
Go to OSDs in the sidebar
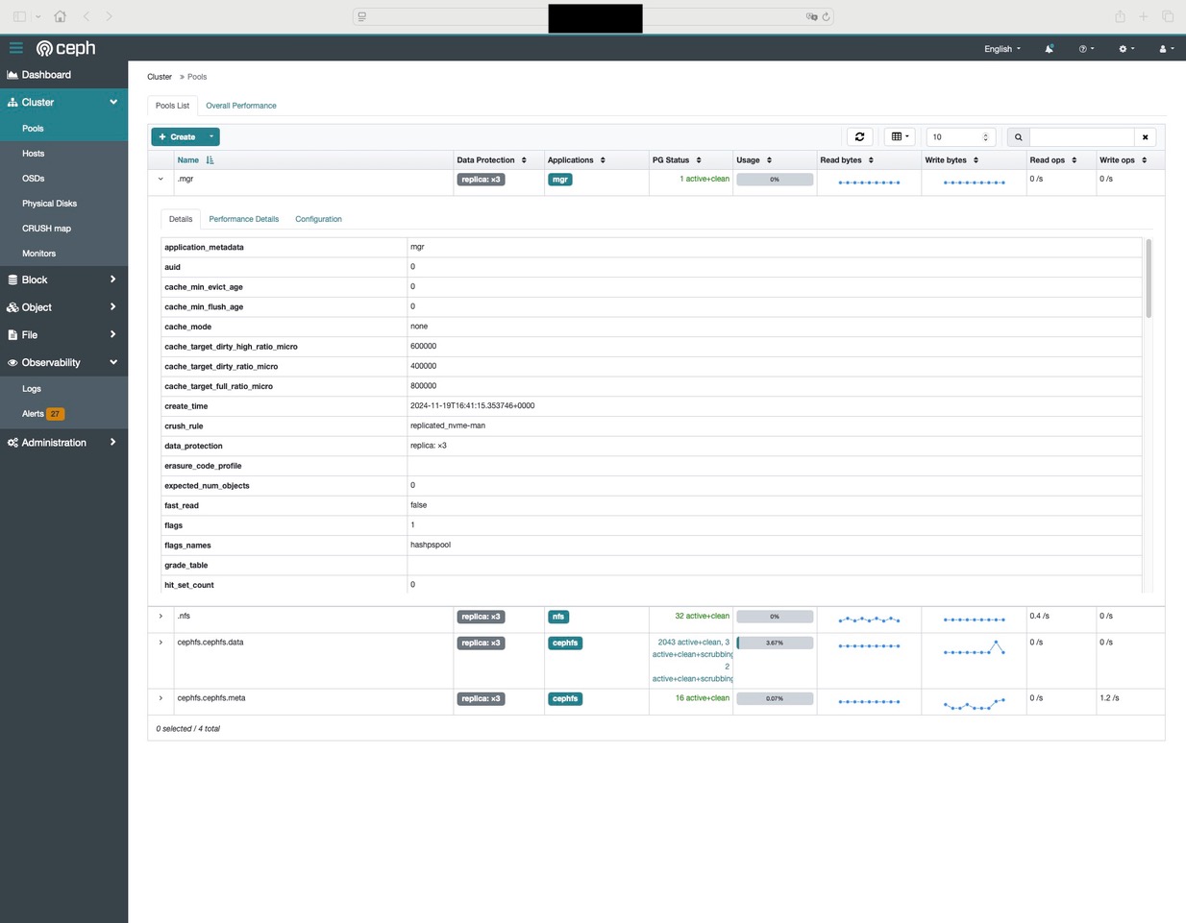pyautogui.click(x=63, y=179)
